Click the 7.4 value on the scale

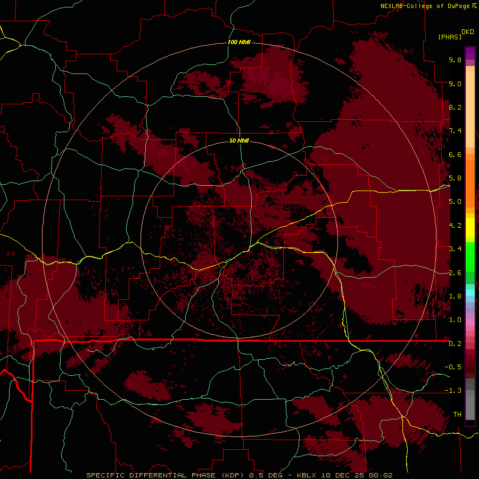tap(455, 131)
